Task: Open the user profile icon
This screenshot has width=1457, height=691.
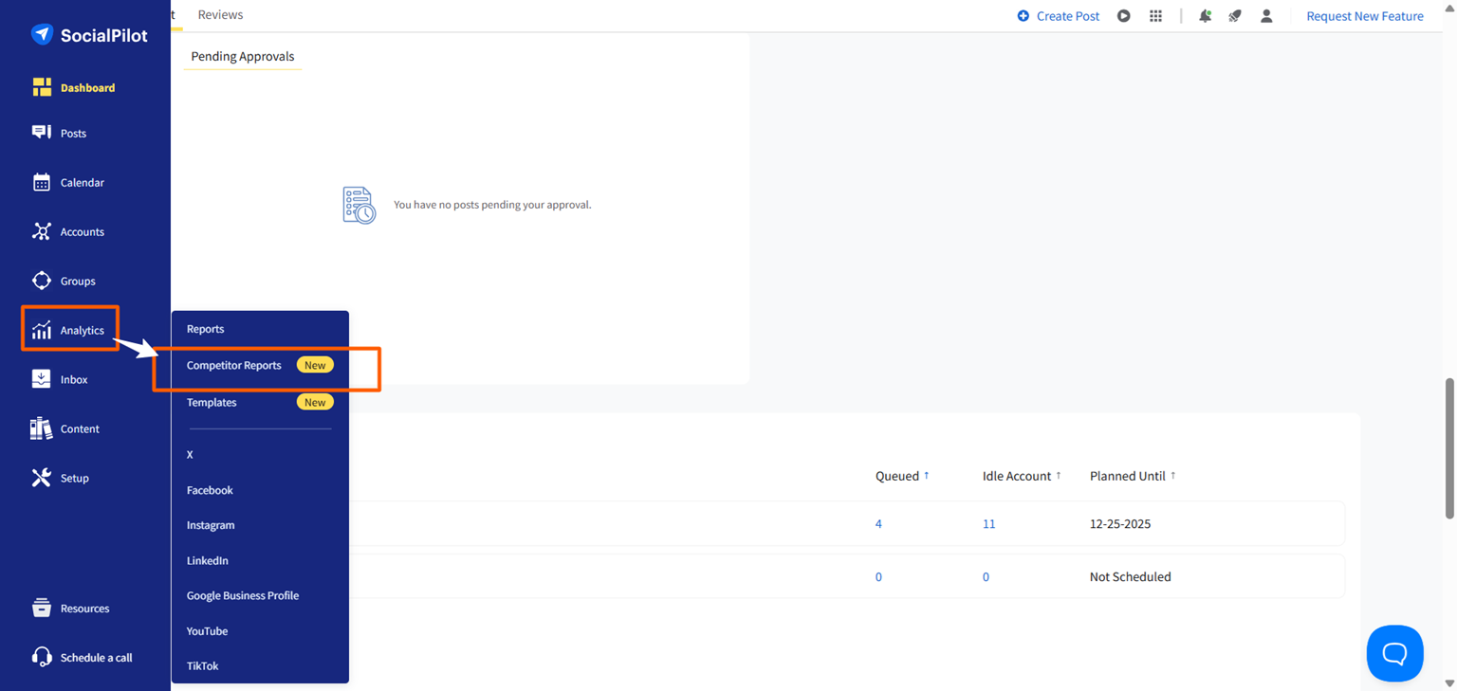Action: 1266,16
